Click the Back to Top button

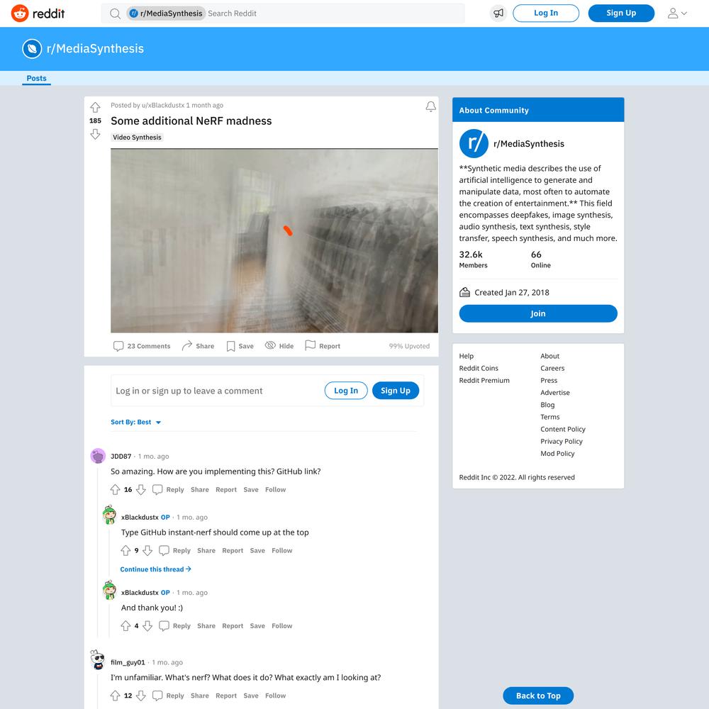click(537, 696)
